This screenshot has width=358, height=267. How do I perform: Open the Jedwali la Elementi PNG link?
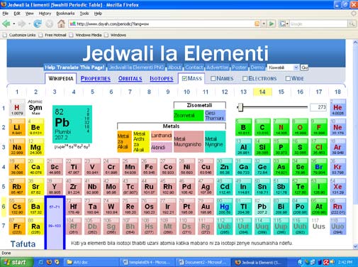tap(136, 67)
